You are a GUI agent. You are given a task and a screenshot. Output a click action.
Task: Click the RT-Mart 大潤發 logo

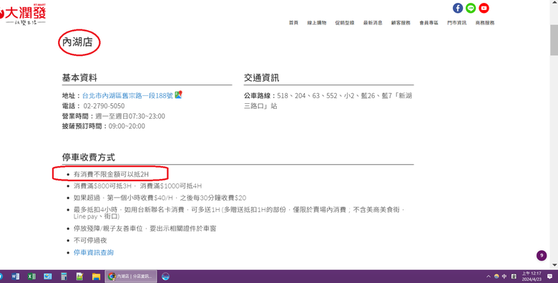pyautogui.click(x=23, y=14)
